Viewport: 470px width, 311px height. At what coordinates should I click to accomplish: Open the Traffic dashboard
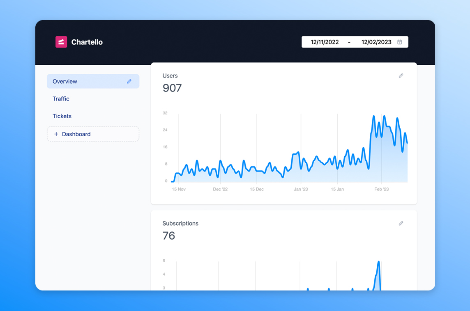click(x=61, y=99)
